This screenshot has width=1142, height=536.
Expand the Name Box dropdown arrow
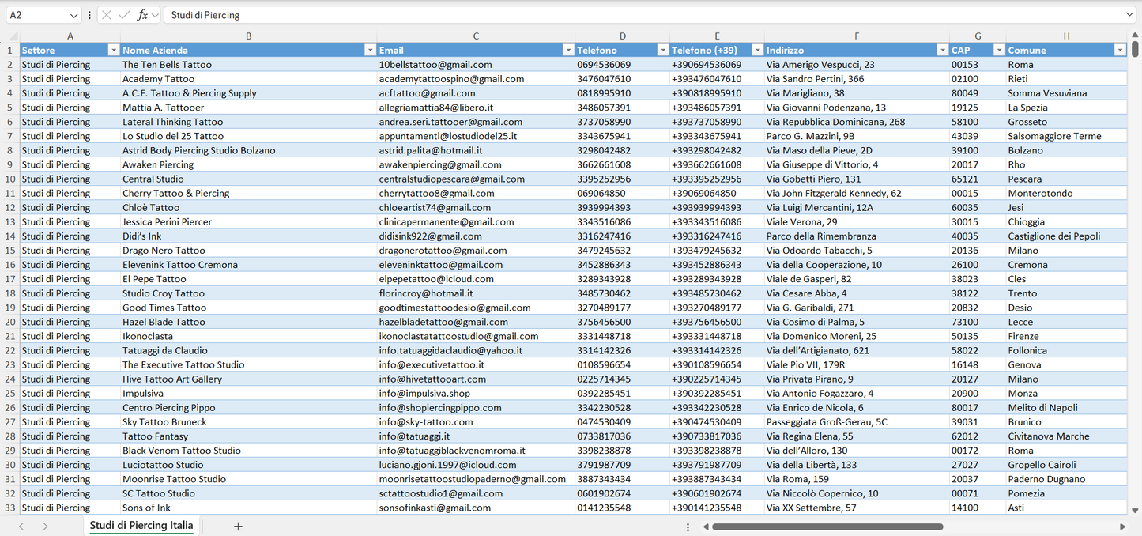(73, 15)
